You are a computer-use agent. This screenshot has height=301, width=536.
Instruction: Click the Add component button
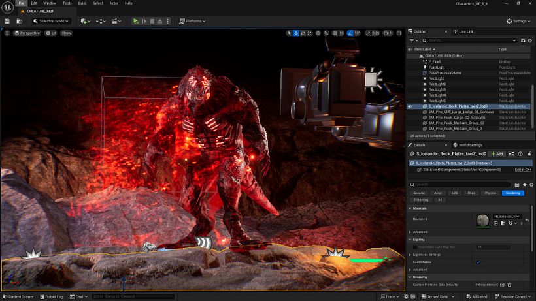tap(497, 154)
